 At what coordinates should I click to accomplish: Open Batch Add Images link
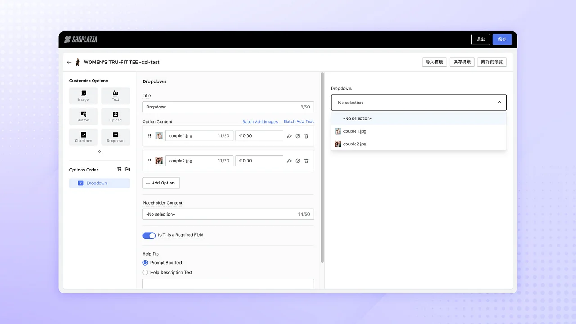point(260,121)
